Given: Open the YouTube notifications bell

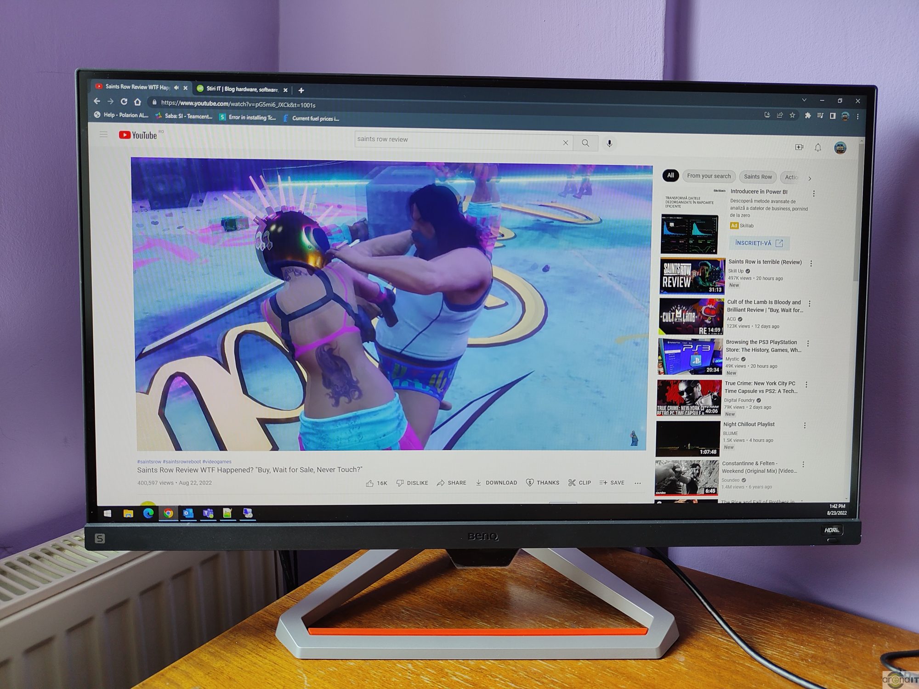Looking at the screenshot, I should 818,147.
